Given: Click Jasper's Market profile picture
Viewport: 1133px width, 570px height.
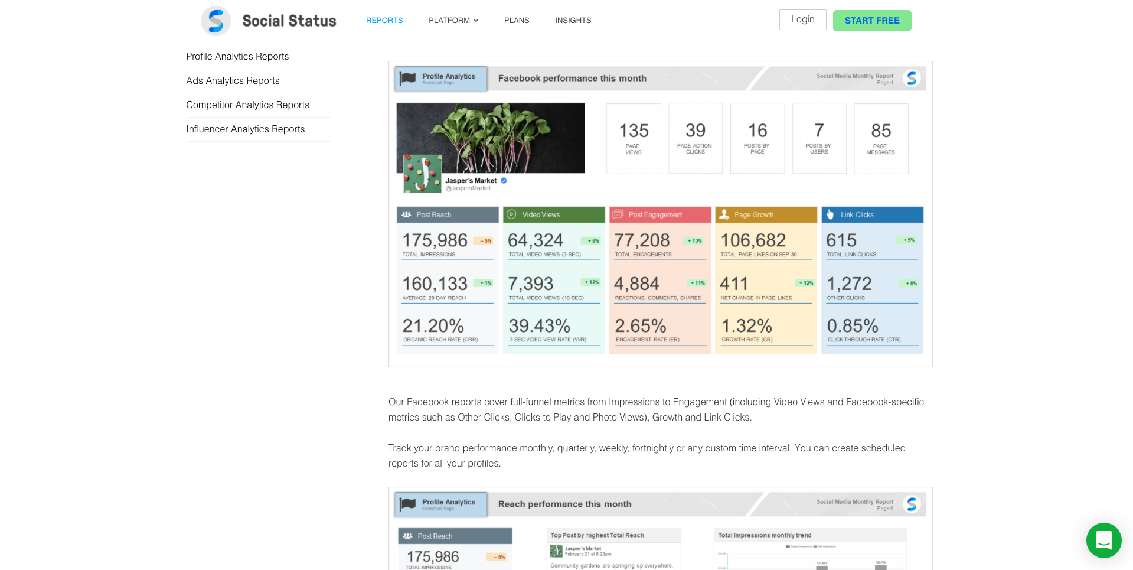Looking at the screenshot, I should coord(422,174).
